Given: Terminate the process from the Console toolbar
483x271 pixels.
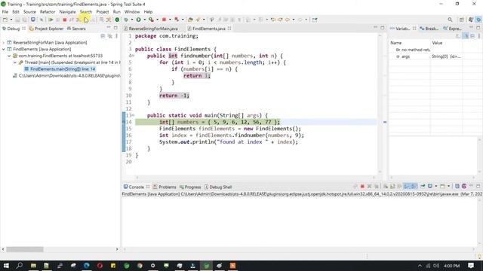Looking at the screenshot, I should click(362, 187).
